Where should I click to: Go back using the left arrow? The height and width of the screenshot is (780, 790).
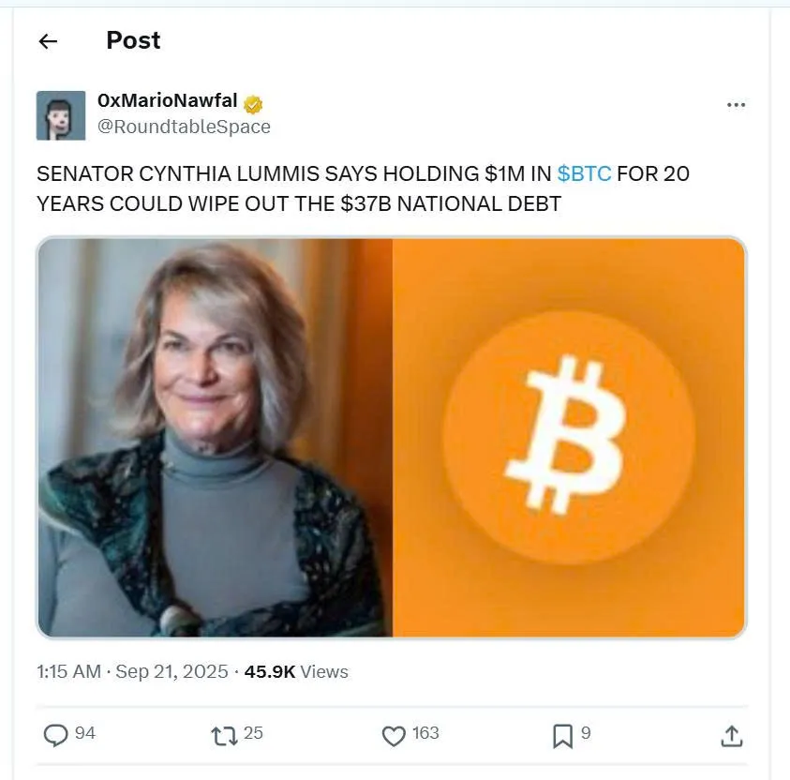click(x=49, y=41)
